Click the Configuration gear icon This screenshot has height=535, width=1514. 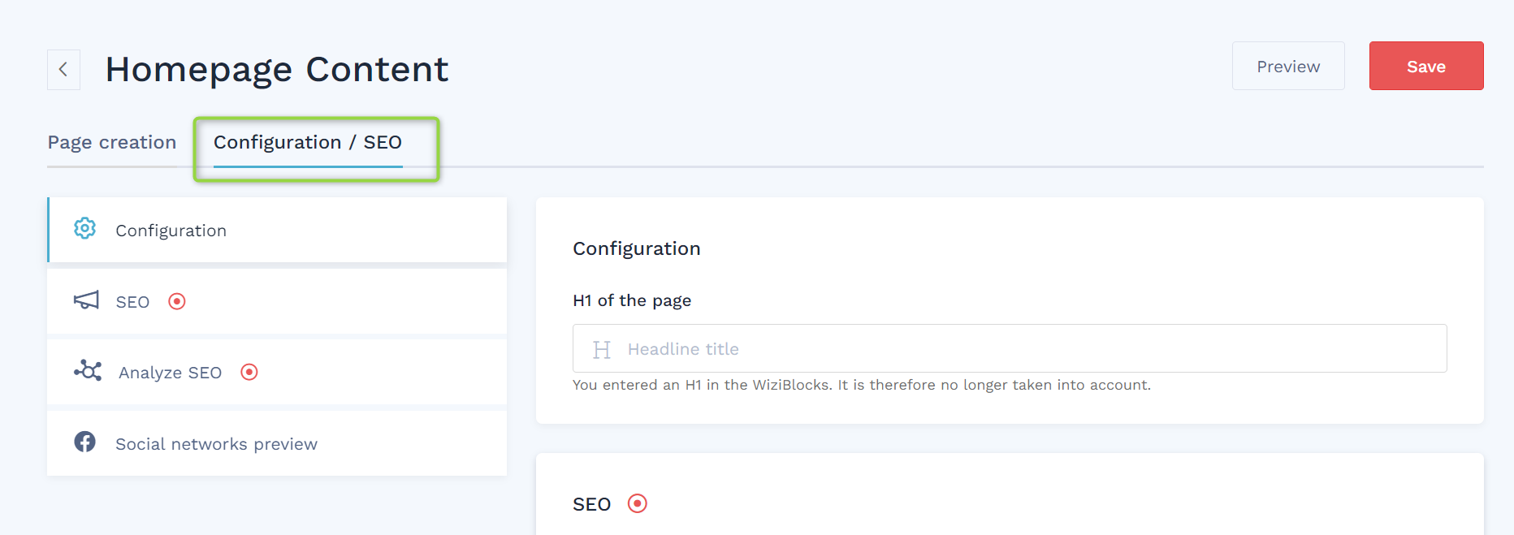85,229
